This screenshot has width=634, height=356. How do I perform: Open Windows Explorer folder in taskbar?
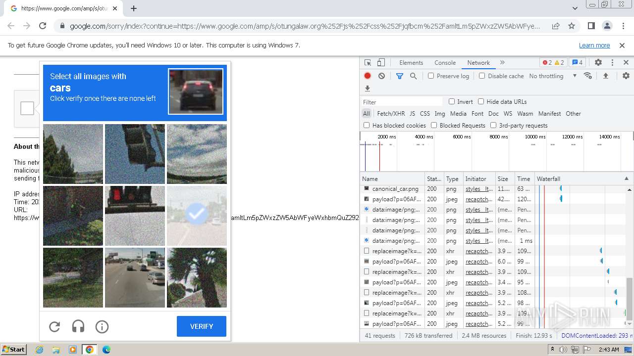(x=56, y=350)
